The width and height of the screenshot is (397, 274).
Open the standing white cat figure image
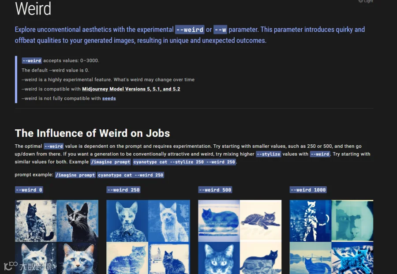pyautogui.click(x=311, y=221)
